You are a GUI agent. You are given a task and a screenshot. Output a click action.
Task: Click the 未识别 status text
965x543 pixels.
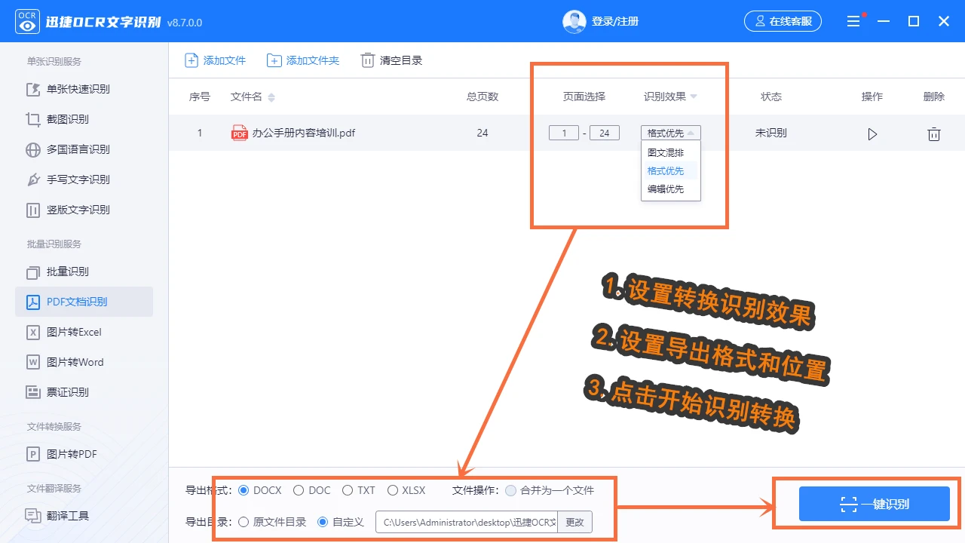pos(771,133)
